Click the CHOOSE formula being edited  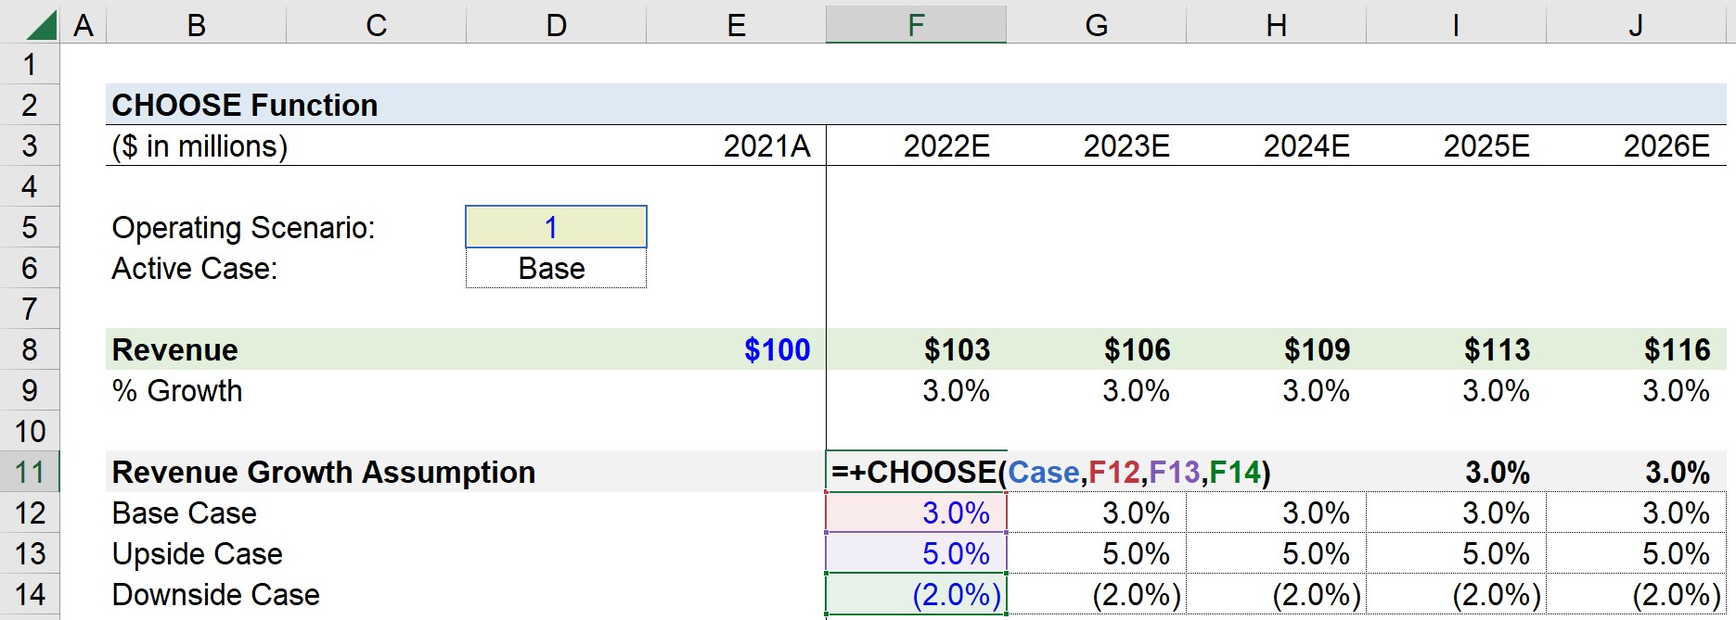coord(1051,472)
